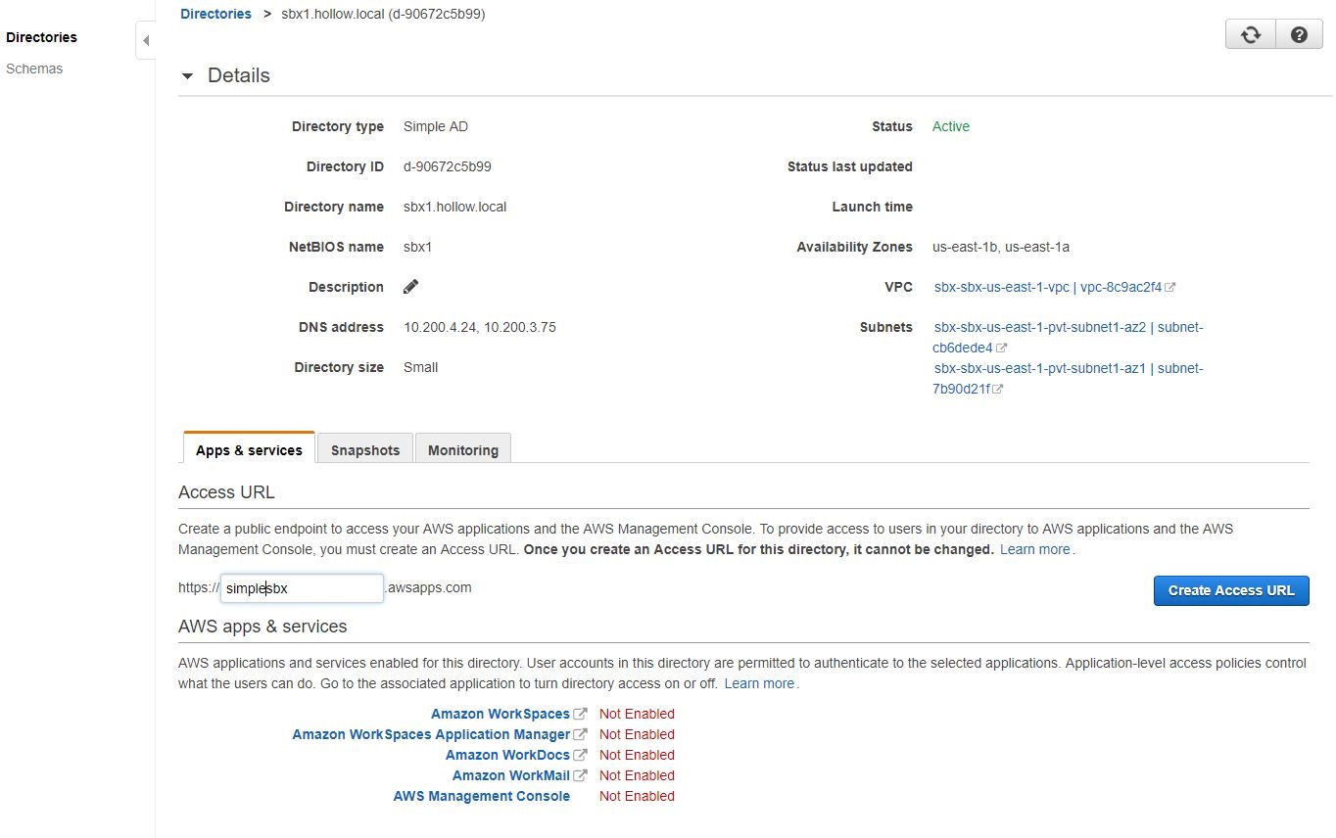Viewport: 1336px width, 838px height.
Task: Collapse the Details section triangle
Action: (x=187, y=76)
